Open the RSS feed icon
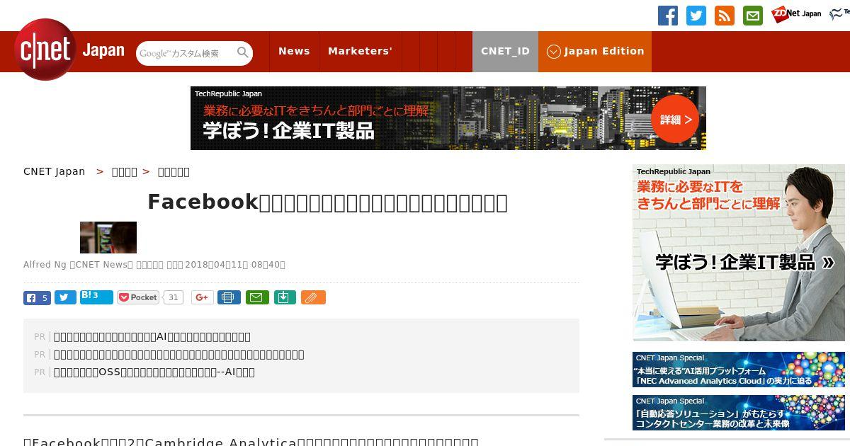 (x=725, y=16)
